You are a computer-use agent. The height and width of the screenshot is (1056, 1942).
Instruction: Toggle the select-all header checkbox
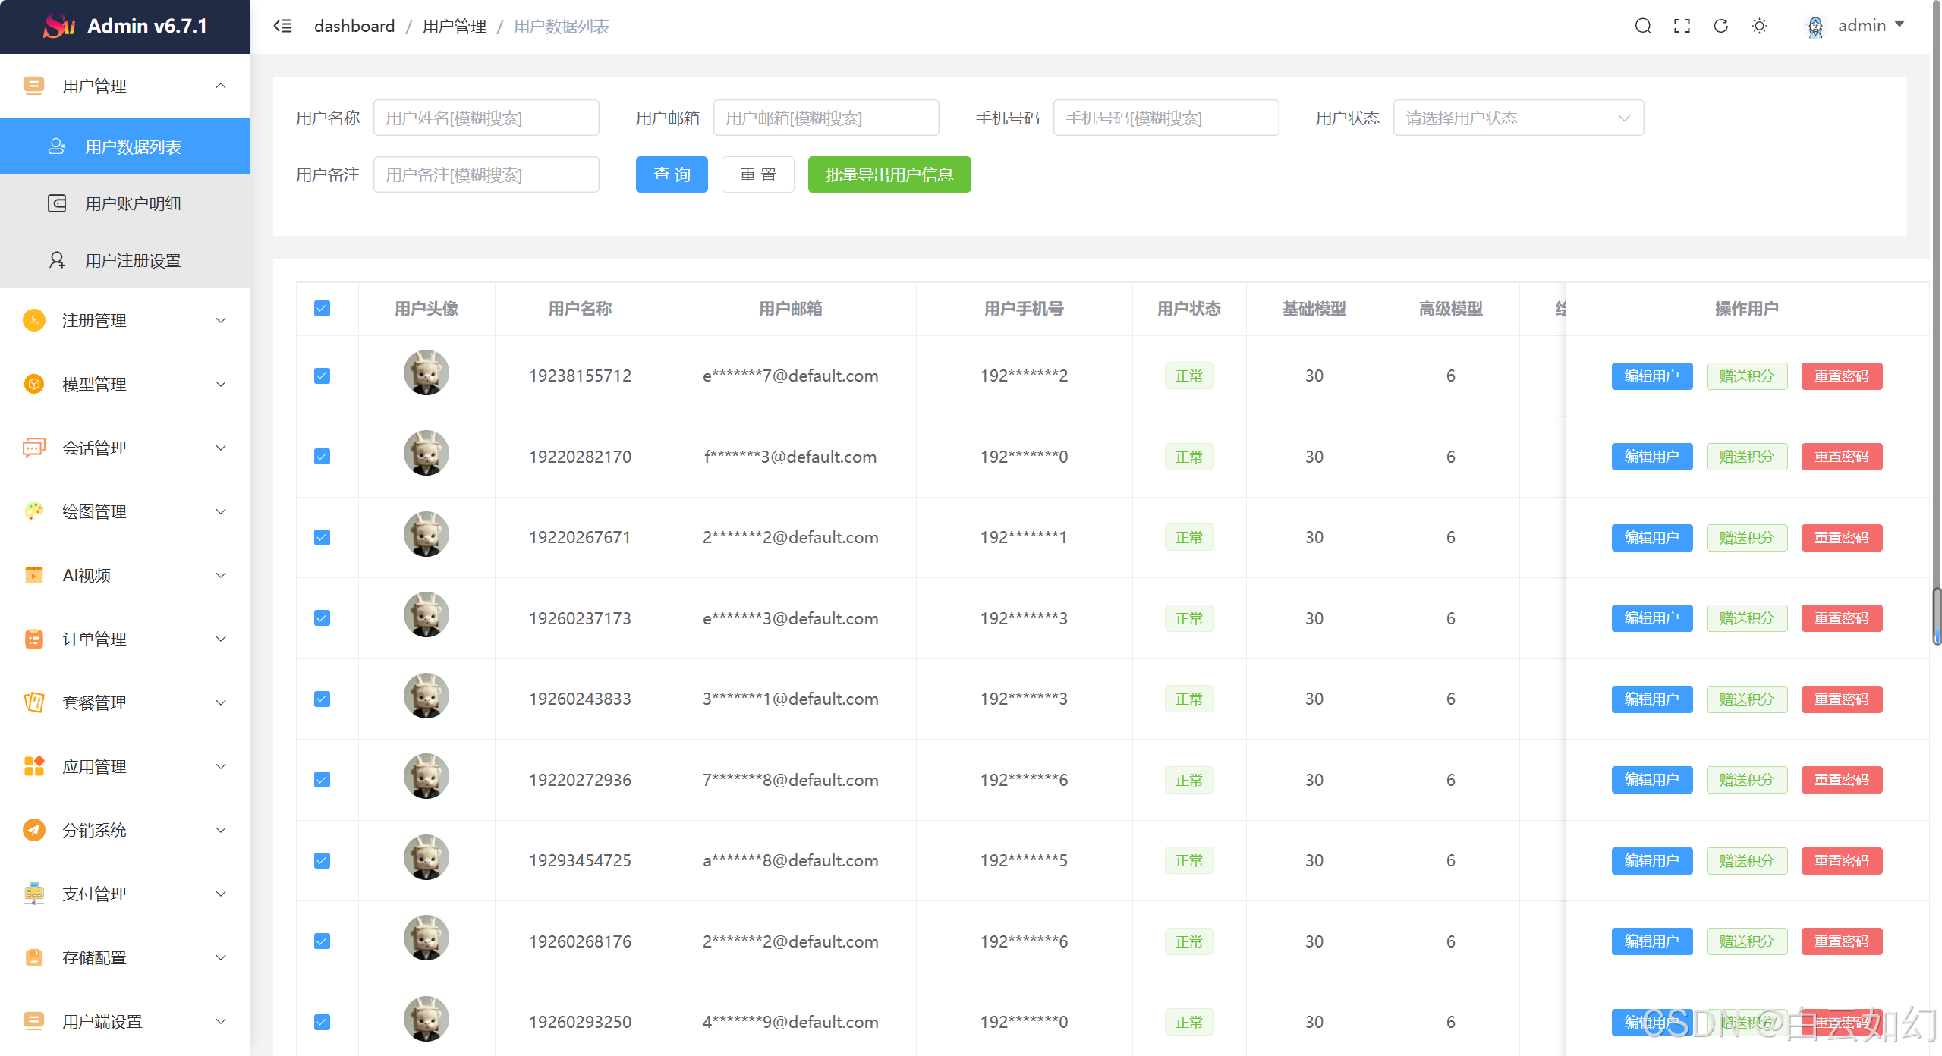pyautogui.click(x=322, y=308)
